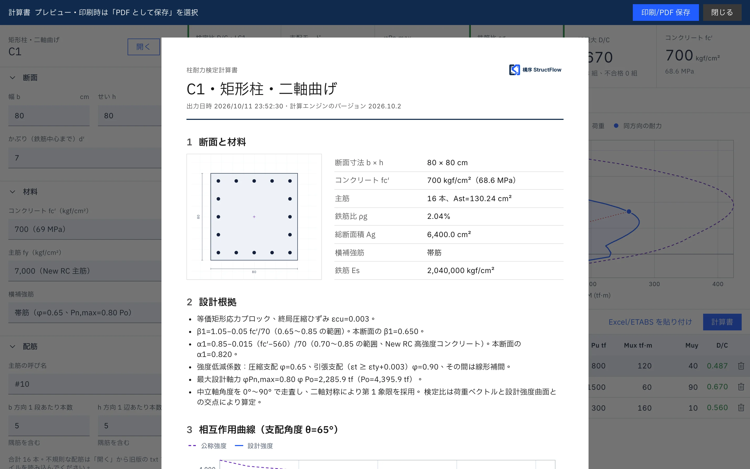Open the 横補強筋 dropdown
Image resolution: width=750 pixels, height=469 pixels.
coord(85,313)
